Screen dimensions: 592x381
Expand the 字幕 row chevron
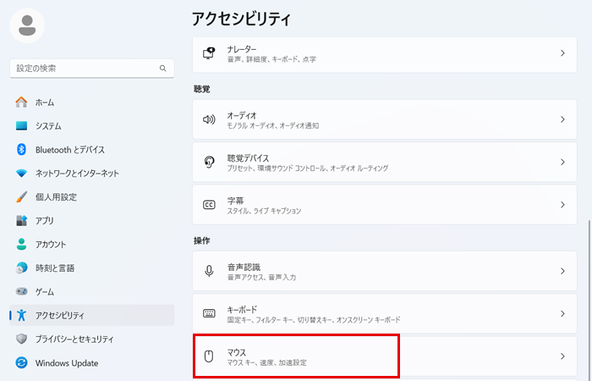click(562, 205)
